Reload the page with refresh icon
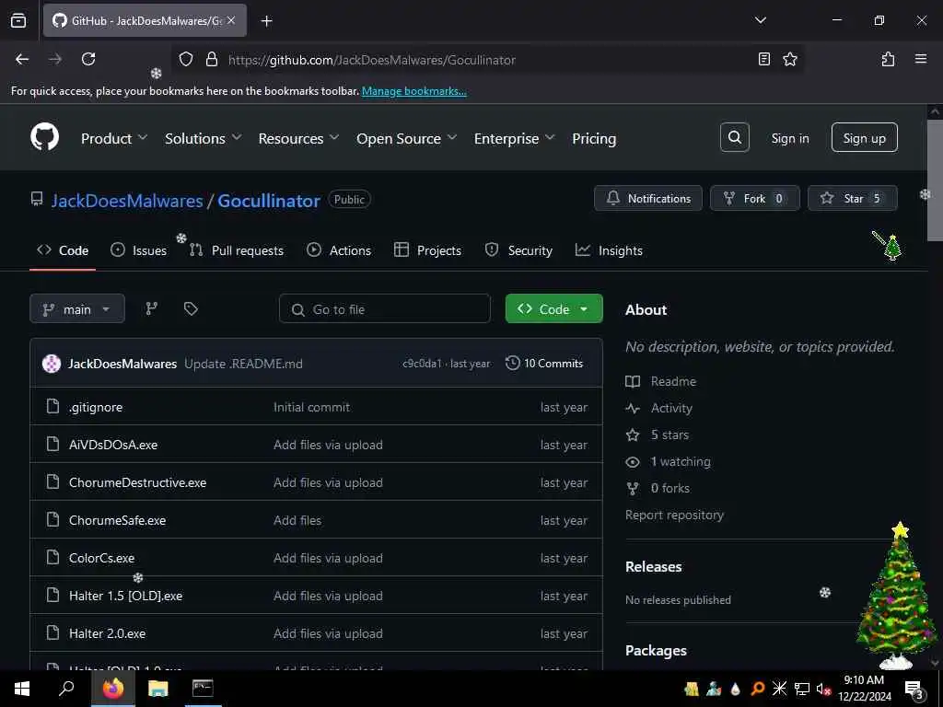 (88, 59)
